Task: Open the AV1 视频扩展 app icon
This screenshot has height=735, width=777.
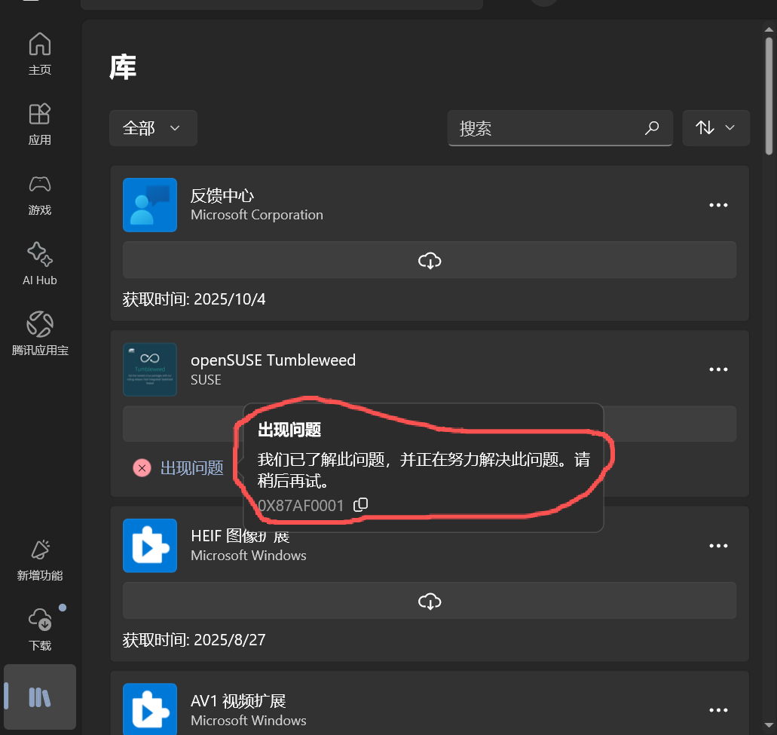Action: pyautogui.click(x=150, y=709)
